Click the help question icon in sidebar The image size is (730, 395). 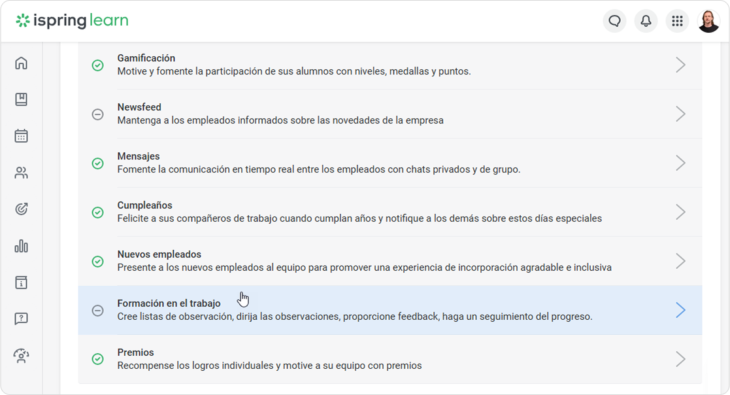pos(22,319)
